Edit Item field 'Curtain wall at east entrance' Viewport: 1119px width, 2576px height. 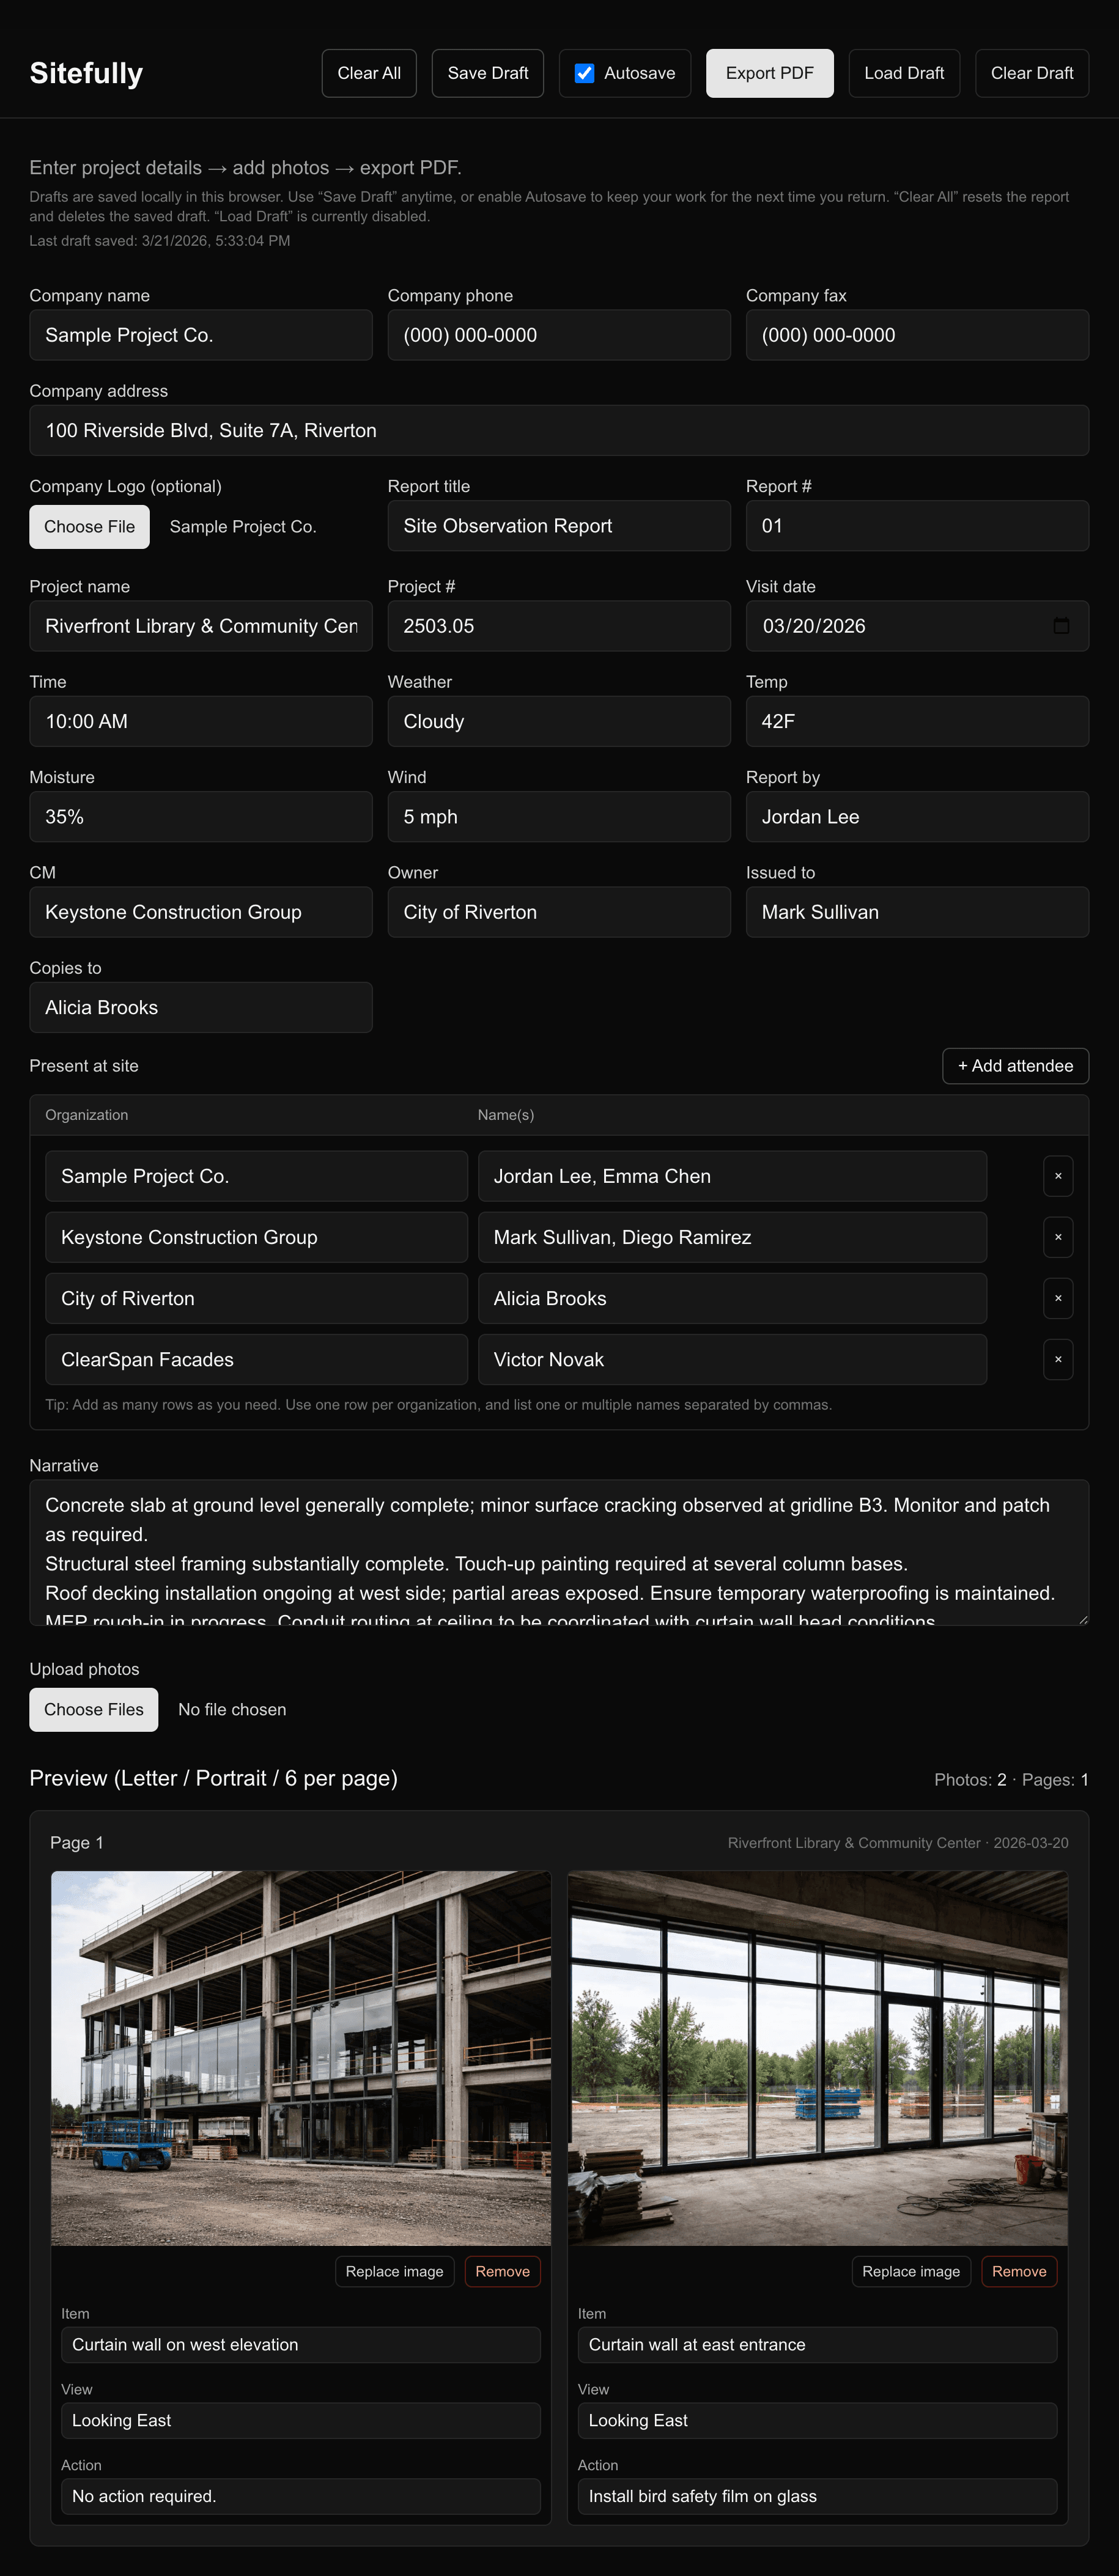[x=818, y=2345]
